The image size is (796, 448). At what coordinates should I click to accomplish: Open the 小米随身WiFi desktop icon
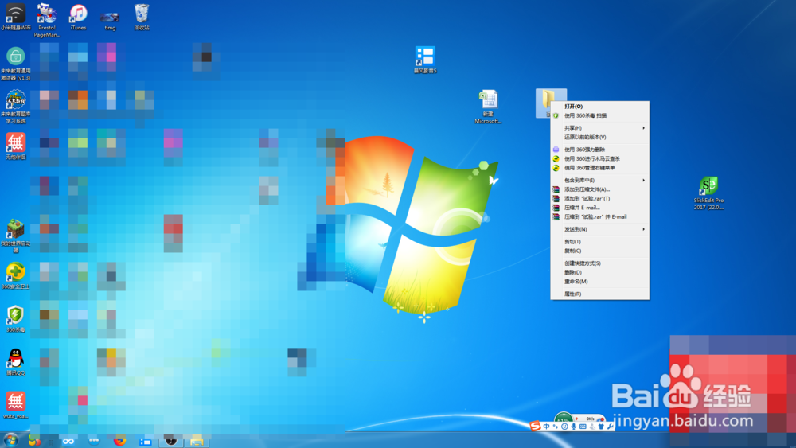coord(15,16)
